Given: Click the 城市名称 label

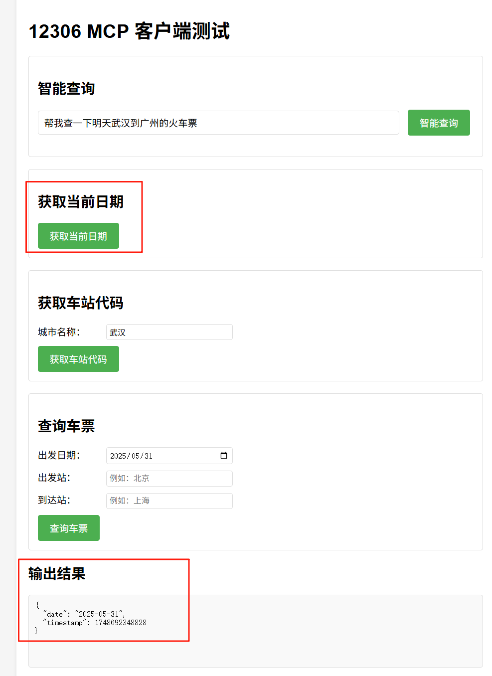Looking at the screenshot, I should 59,332.
